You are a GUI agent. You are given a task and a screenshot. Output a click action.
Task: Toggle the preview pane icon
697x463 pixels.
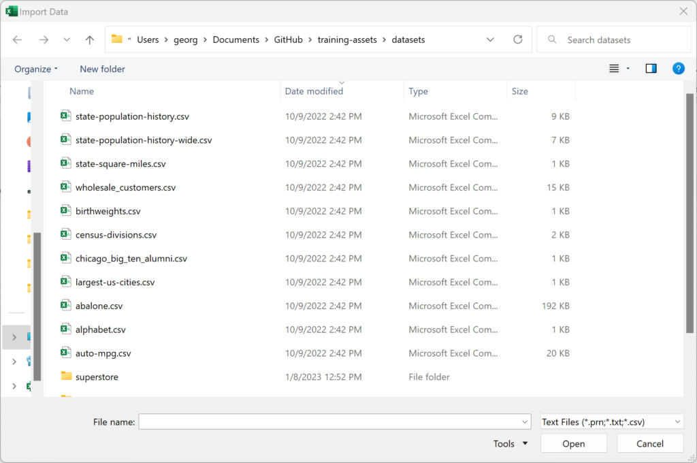click(x=651, y=69)
